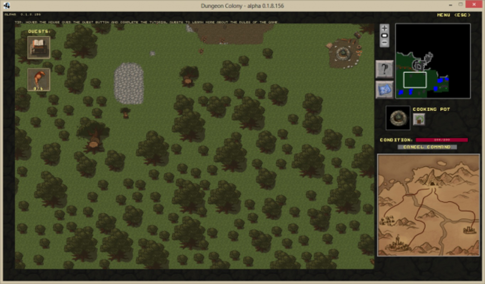Click the zoom level slider handle
485x284 pixels.
pos(384,35)
